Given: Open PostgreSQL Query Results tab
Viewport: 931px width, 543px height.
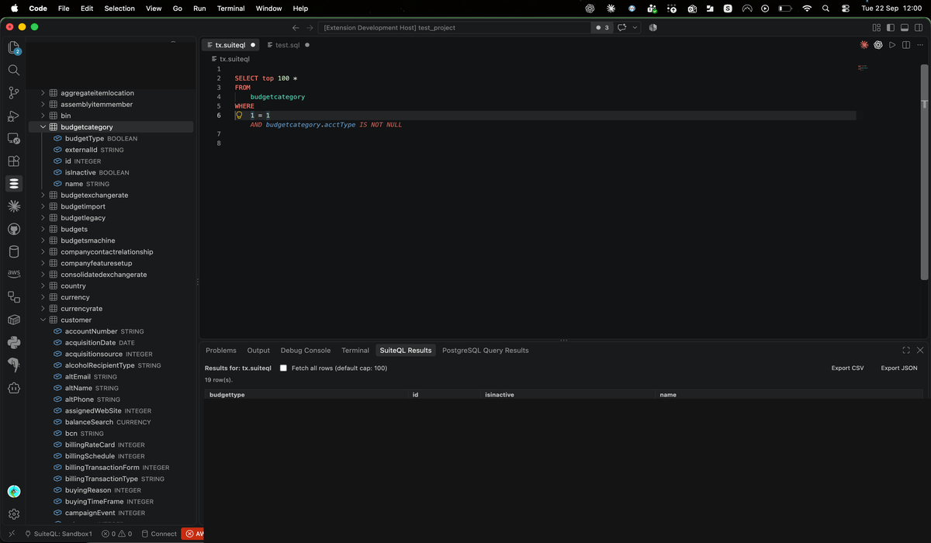Looking at the screenshot, I should [x=486, y=351].
